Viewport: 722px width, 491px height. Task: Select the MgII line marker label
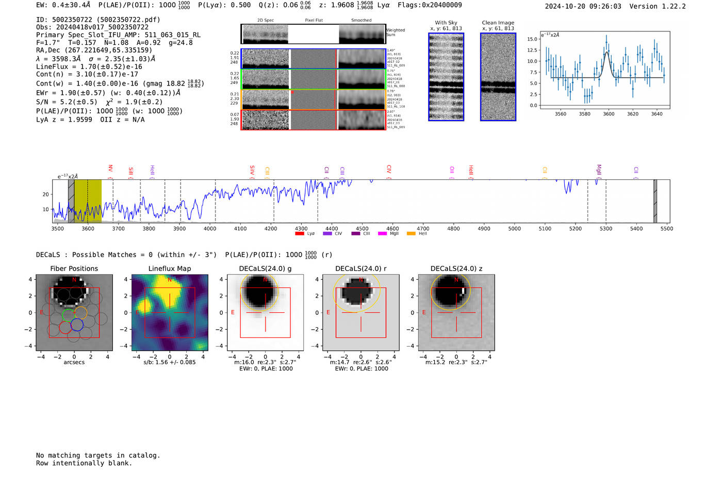coord(599,170)
